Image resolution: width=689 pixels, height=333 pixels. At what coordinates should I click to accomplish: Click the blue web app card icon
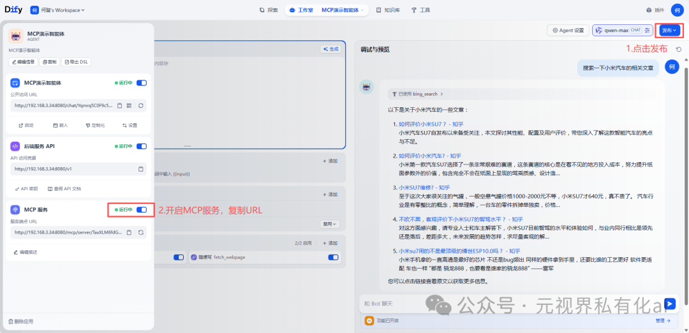pyautogui.click(x=15, y=82)
